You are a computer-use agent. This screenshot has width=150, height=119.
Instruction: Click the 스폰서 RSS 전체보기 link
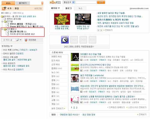coord(137,107)
